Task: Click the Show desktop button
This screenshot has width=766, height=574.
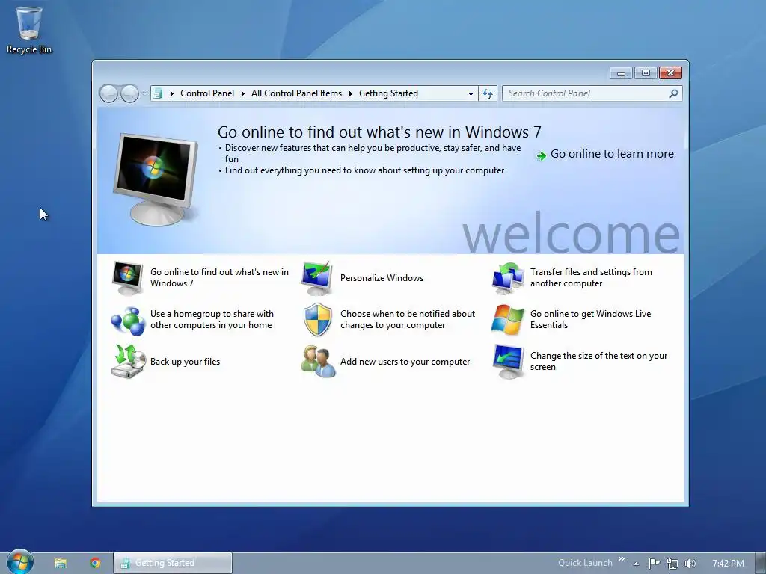Action: tap(761, 563)
